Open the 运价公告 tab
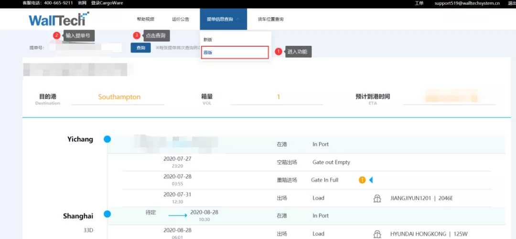This screenshot has height=239, width=516. (x=180, y=19)
